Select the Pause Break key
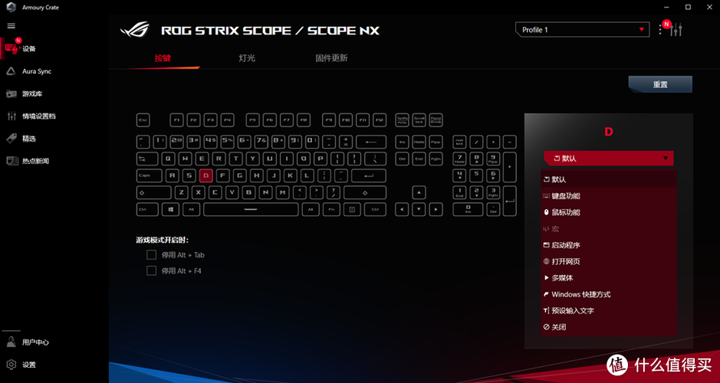 pyautogui.click(x=436, y=120)
